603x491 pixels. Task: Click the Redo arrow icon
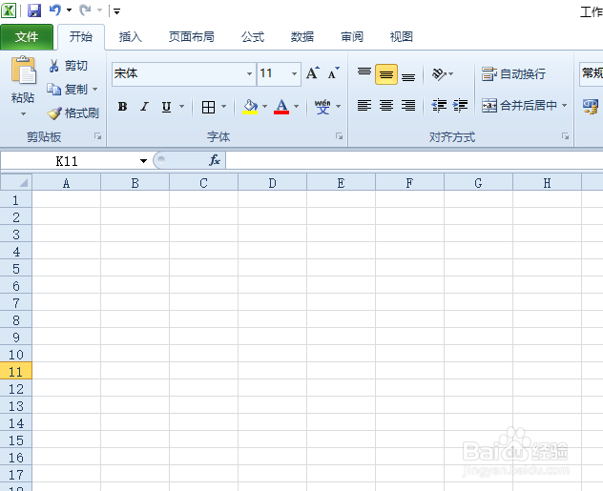point(85,10)
